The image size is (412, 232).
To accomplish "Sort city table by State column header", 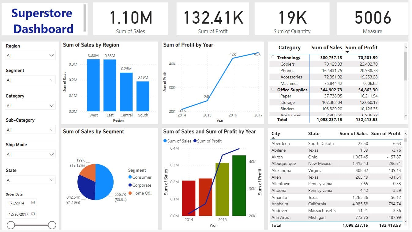I will click(x=314, y=134).
